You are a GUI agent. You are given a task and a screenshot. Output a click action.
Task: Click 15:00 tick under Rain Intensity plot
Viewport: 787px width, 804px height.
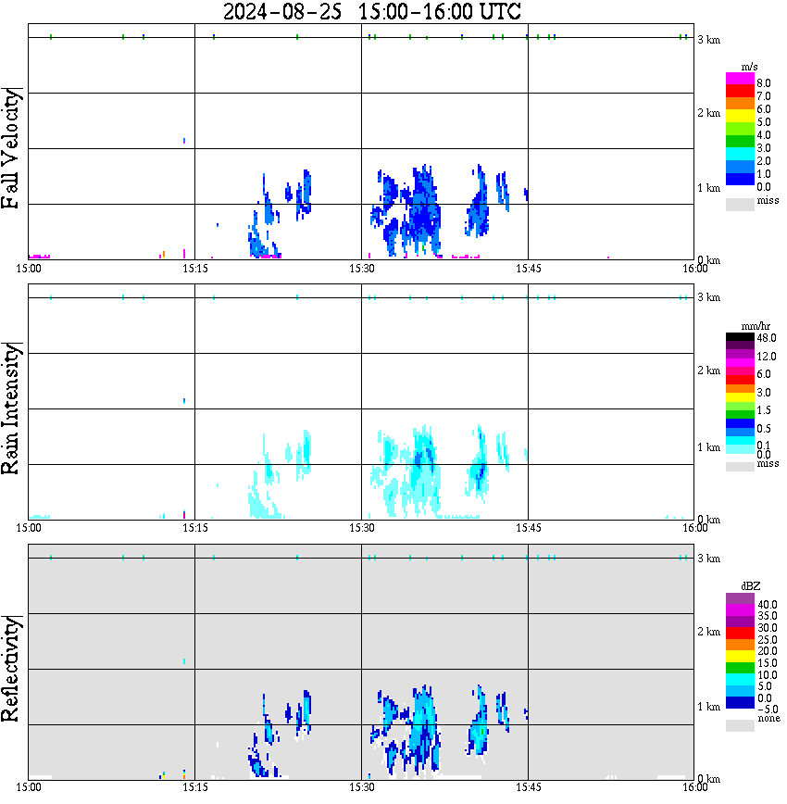coord(28,528)
